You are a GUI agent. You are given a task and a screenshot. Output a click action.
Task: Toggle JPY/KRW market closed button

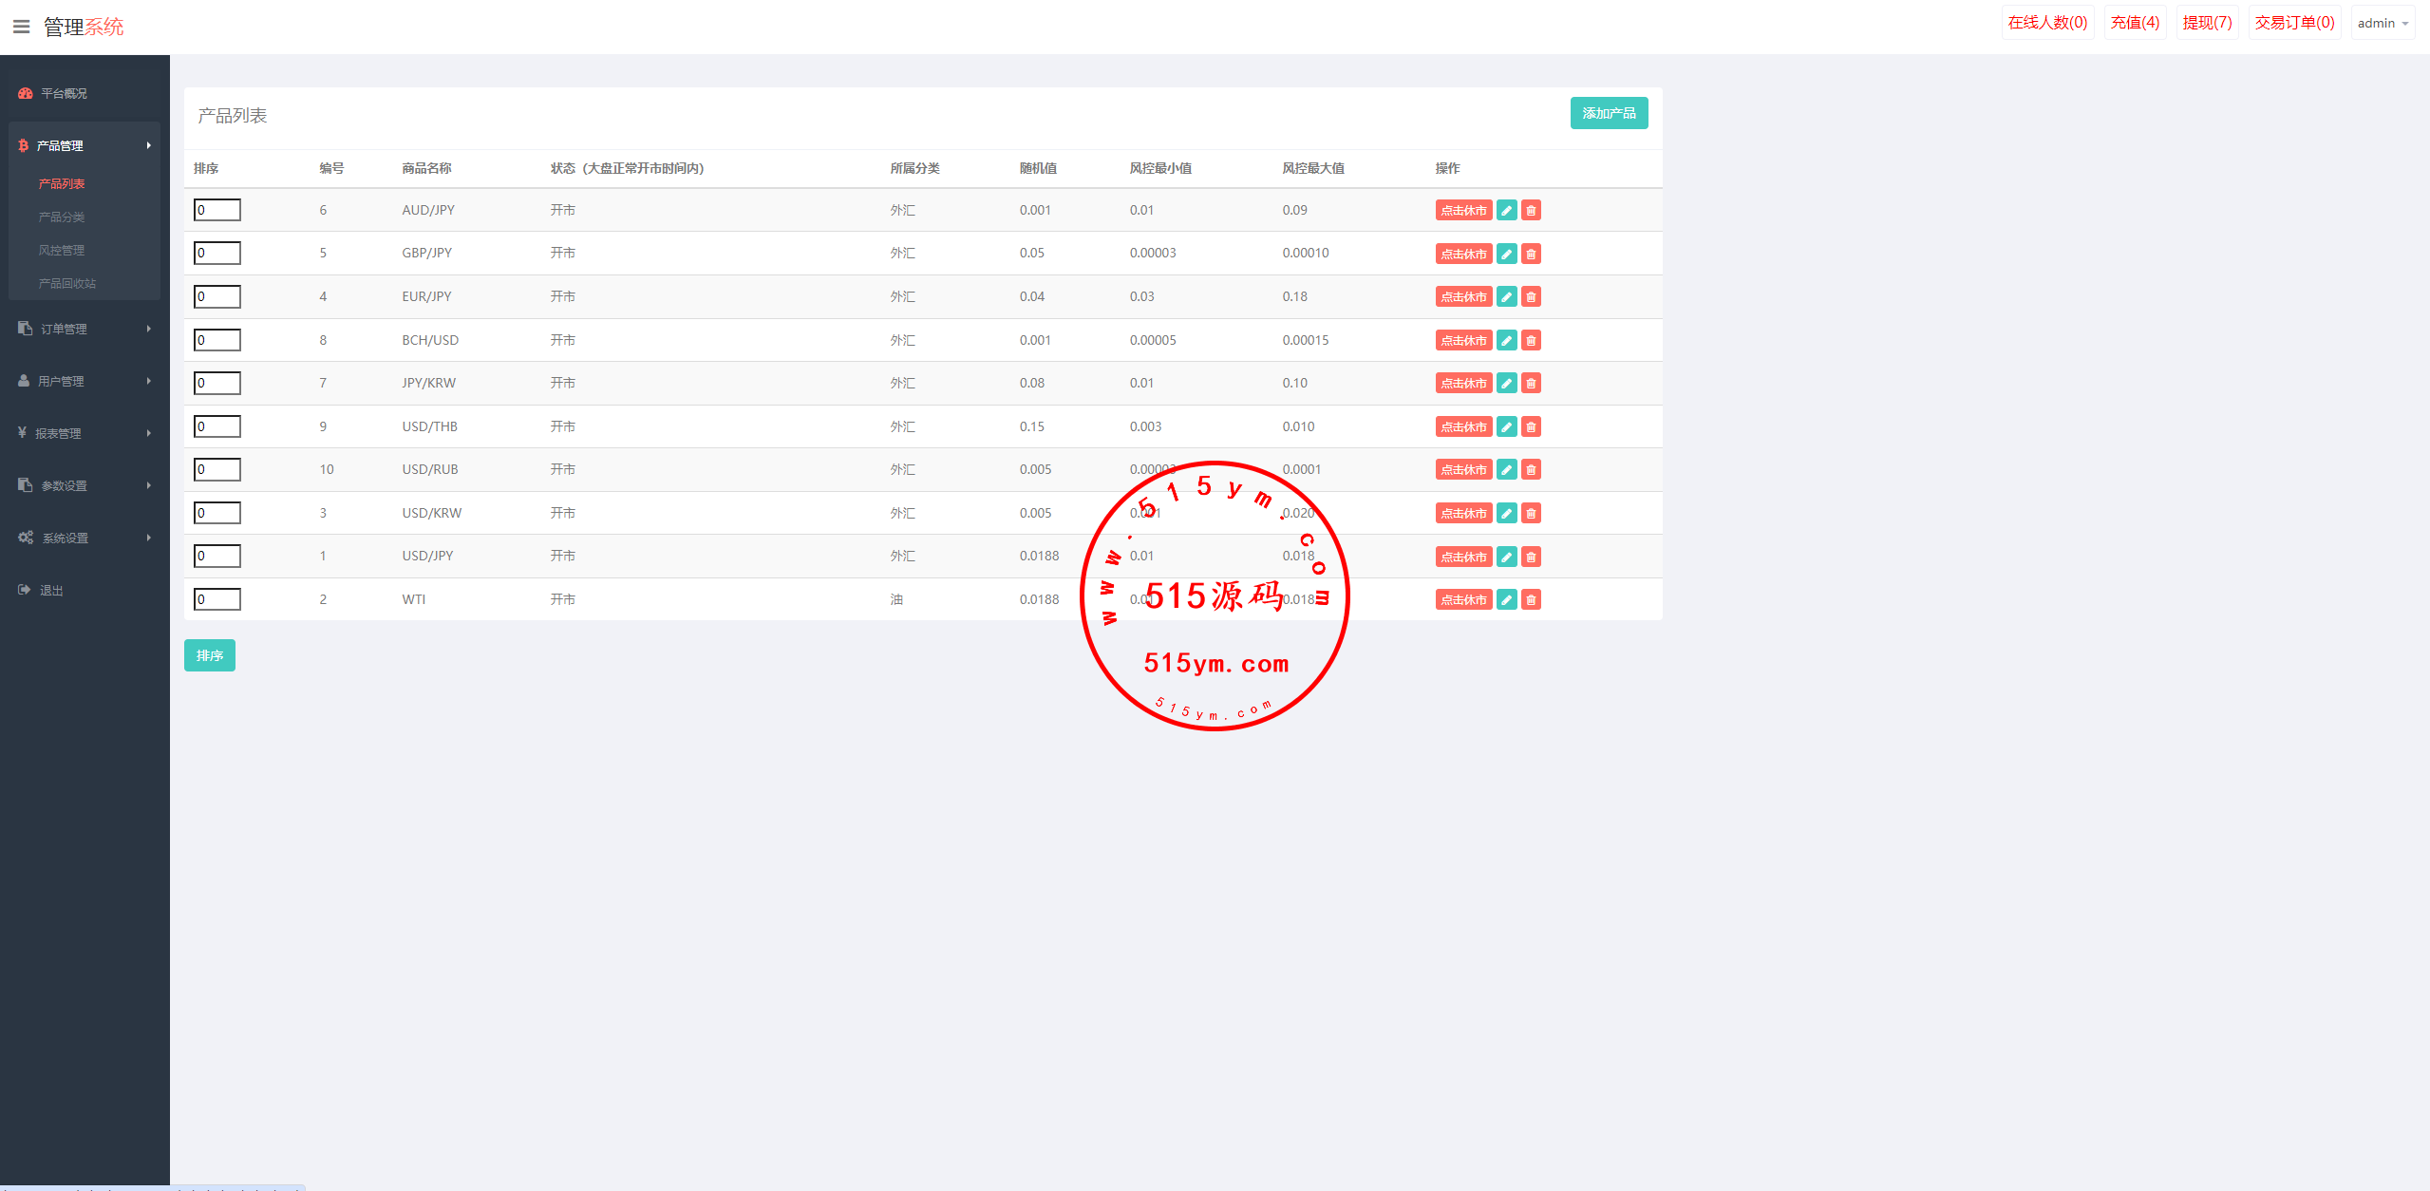[1462, 383]
